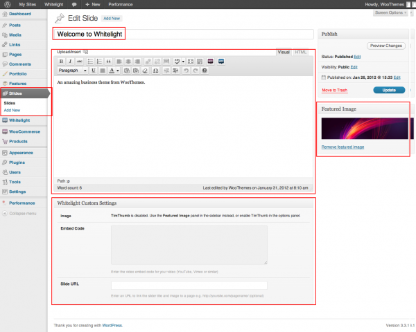This screenshot has width=416, height=332.
Task: Align text right
Action: (x=137, y=62)
